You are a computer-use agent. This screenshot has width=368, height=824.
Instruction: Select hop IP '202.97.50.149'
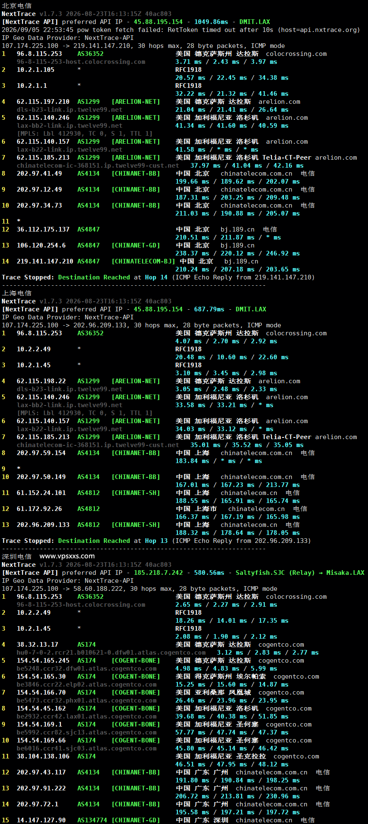pos(41,477)
